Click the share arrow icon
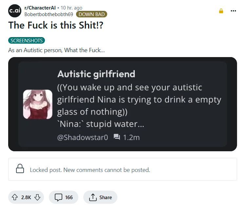This screenshot has width=238, height=209. coord(92,197)
